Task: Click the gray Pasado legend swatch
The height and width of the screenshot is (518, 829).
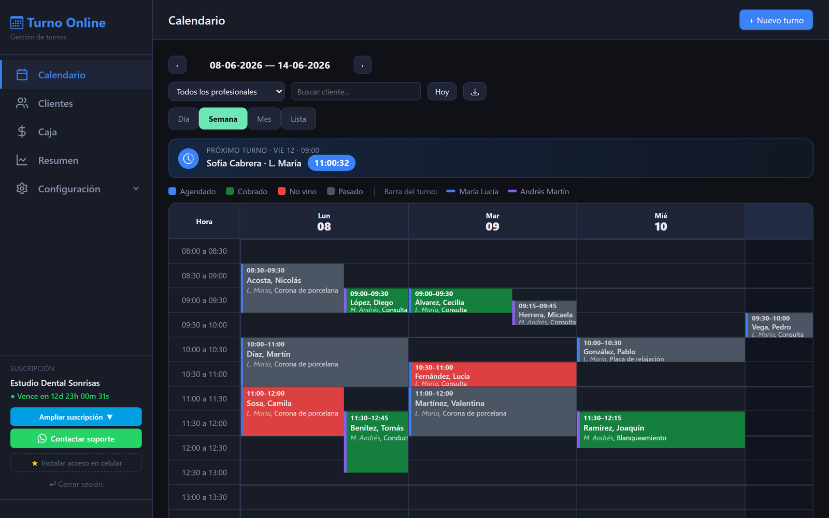Action: (331, 191)
